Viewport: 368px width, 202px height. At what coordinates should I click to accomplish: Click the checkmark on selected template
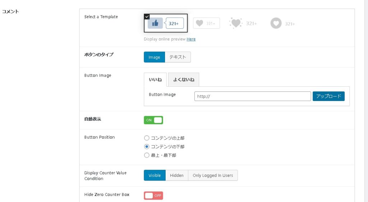(147, 16)
